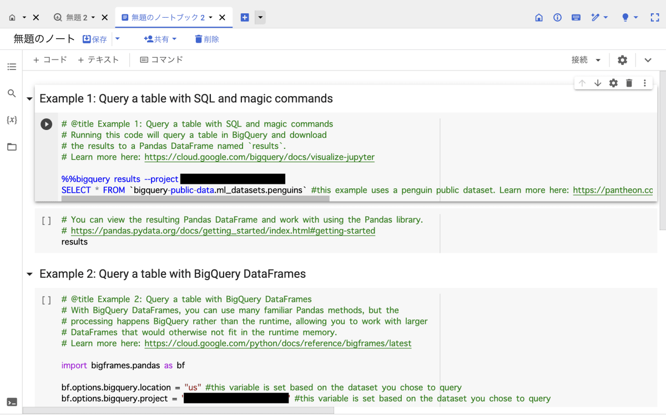666x415 pixels.
Task: Click the home icon in top right toolbar
Action: pyautogui.click(x=539, y=18)
